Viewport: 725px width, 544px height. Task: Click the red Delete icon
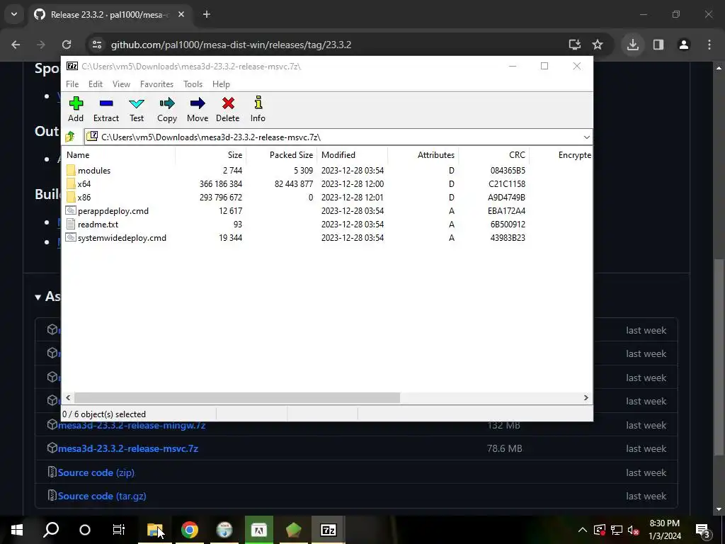(x=228, y=103)
